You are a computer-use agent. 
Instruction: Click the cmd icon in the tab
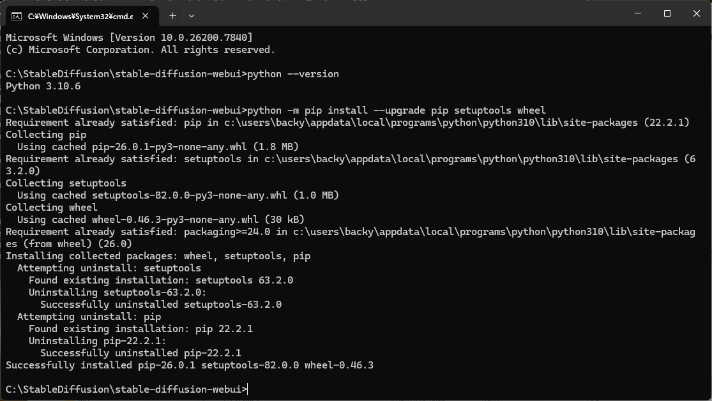pyautogui.click(x=17, y=17)
